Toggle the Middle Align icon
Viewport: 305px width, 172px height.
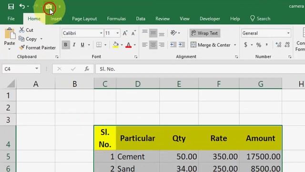coord(153,33)
